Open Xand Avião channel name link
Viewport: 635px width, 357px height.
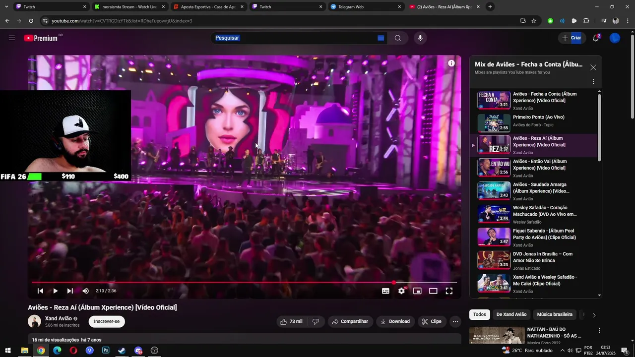[59, 318]
